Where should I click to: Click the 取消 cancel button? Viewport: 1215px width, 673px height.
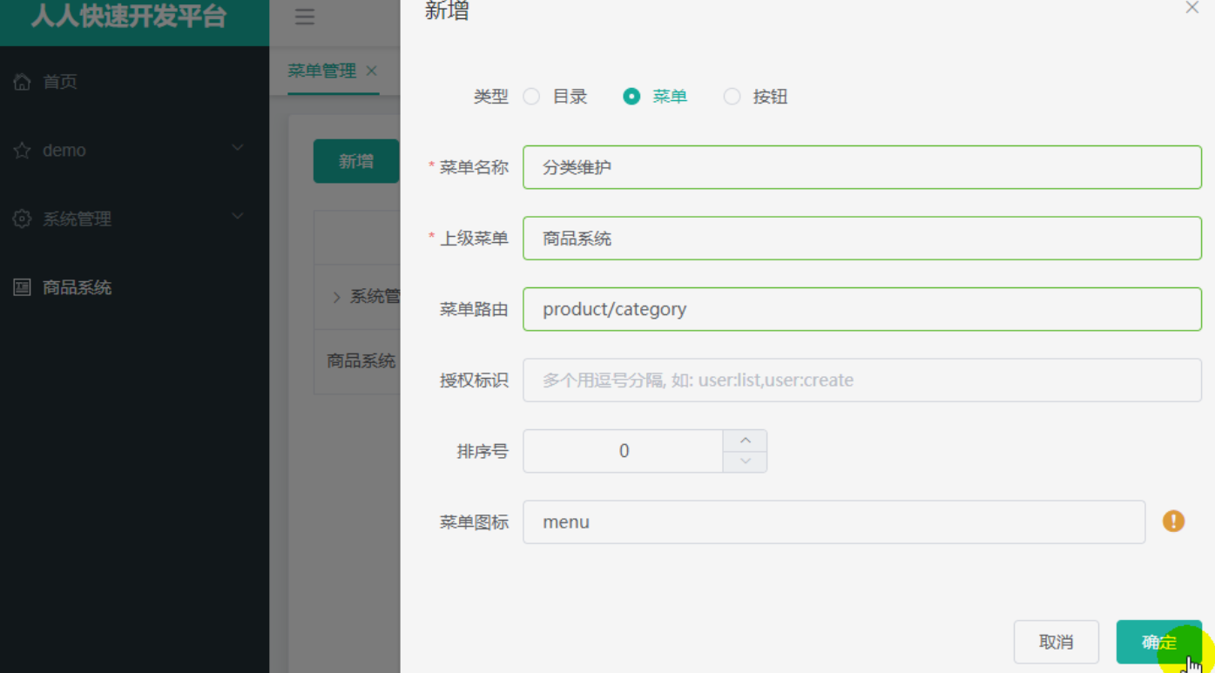coord(1056,643)
